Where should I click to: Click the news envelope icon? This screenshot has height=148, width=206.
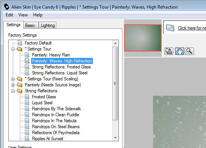click(170, 28)
